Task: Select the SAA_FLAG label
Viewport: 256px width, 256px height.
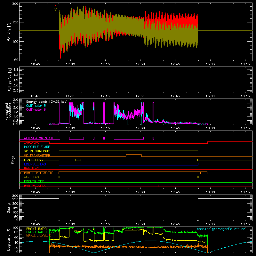Action: [31, 168]
